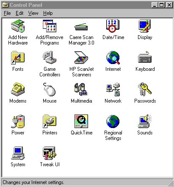Select the Add/Remove Programs icon
Image resolution: width=174 pixels, height=187 pixels.
coord(50,26)
